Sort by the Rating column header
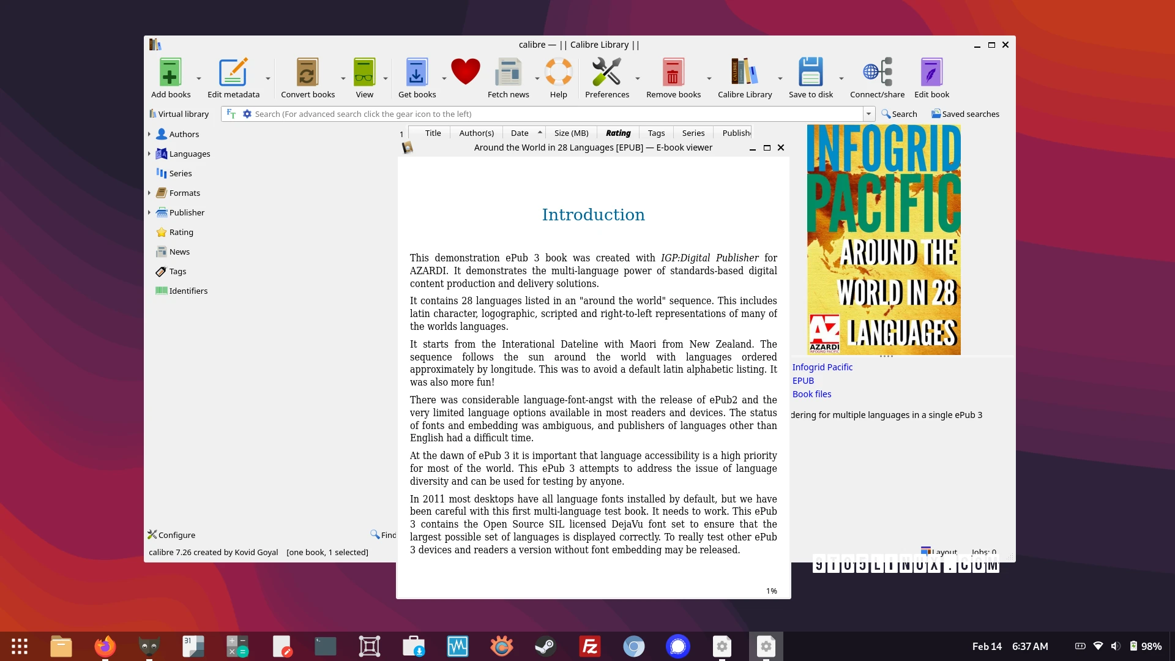Screen dimensions: 1175x661 pos(618,133)
